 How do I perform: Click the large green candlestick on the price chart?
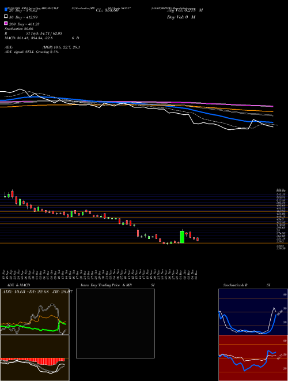point(182,237)
